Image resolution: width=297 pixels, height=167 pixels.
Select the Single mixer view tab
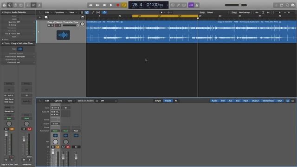158,101
